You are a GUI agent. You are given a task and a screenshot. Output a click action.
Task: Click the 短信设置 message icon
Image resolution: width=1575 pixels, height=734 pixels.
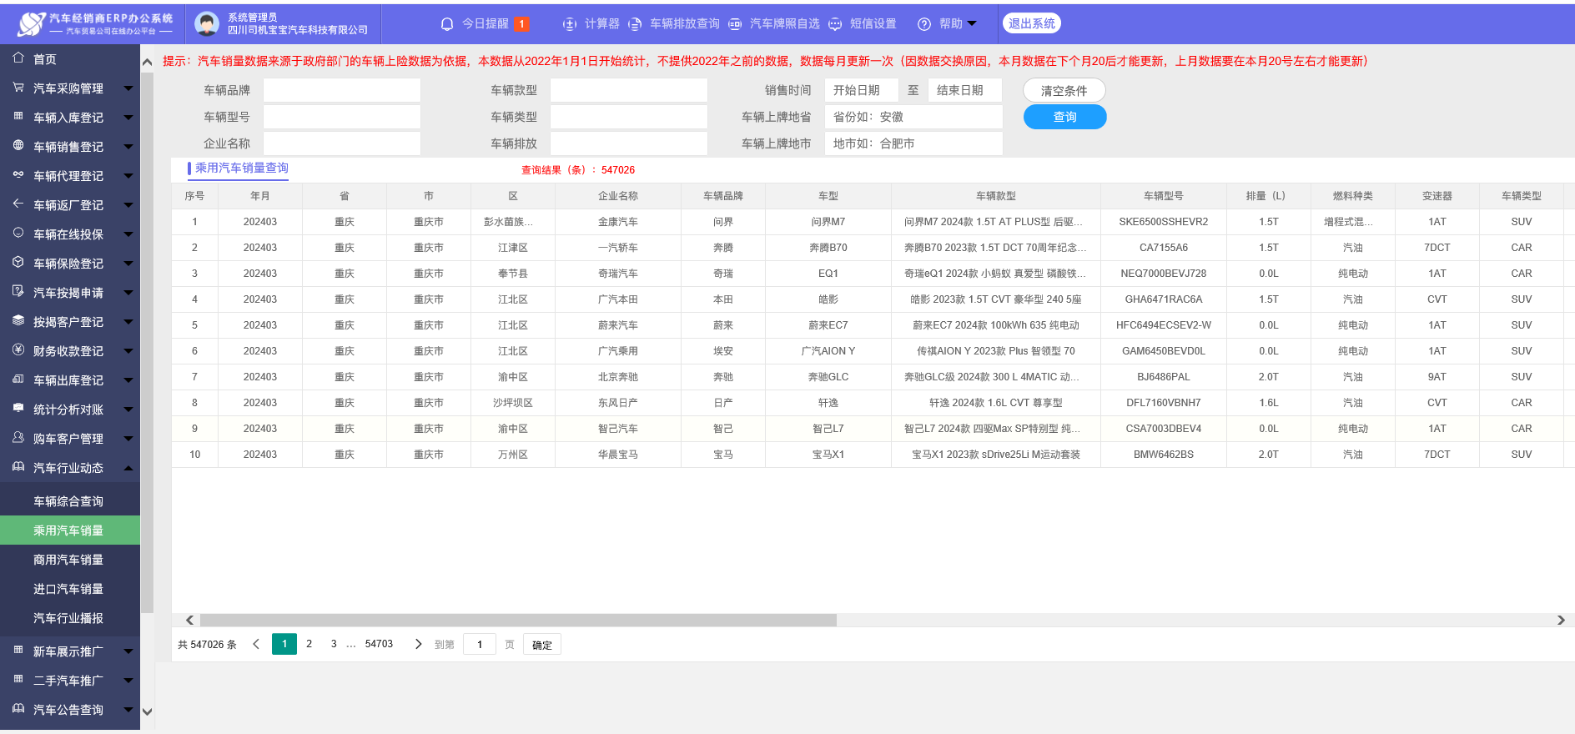(x=835, y=24)
